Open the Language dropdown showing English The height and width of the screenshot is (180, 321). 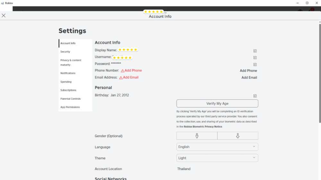click(217, 147)
